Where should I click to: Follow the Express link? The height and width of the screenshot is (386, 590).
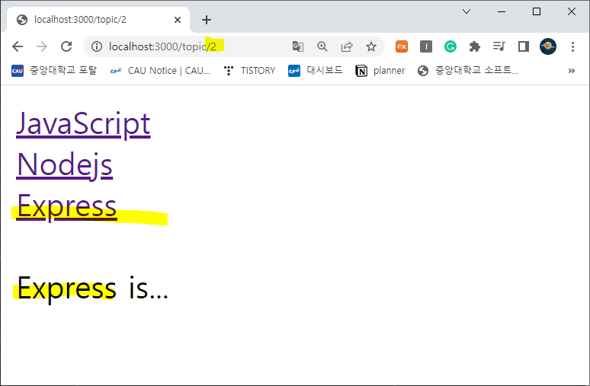click(66, 206)
